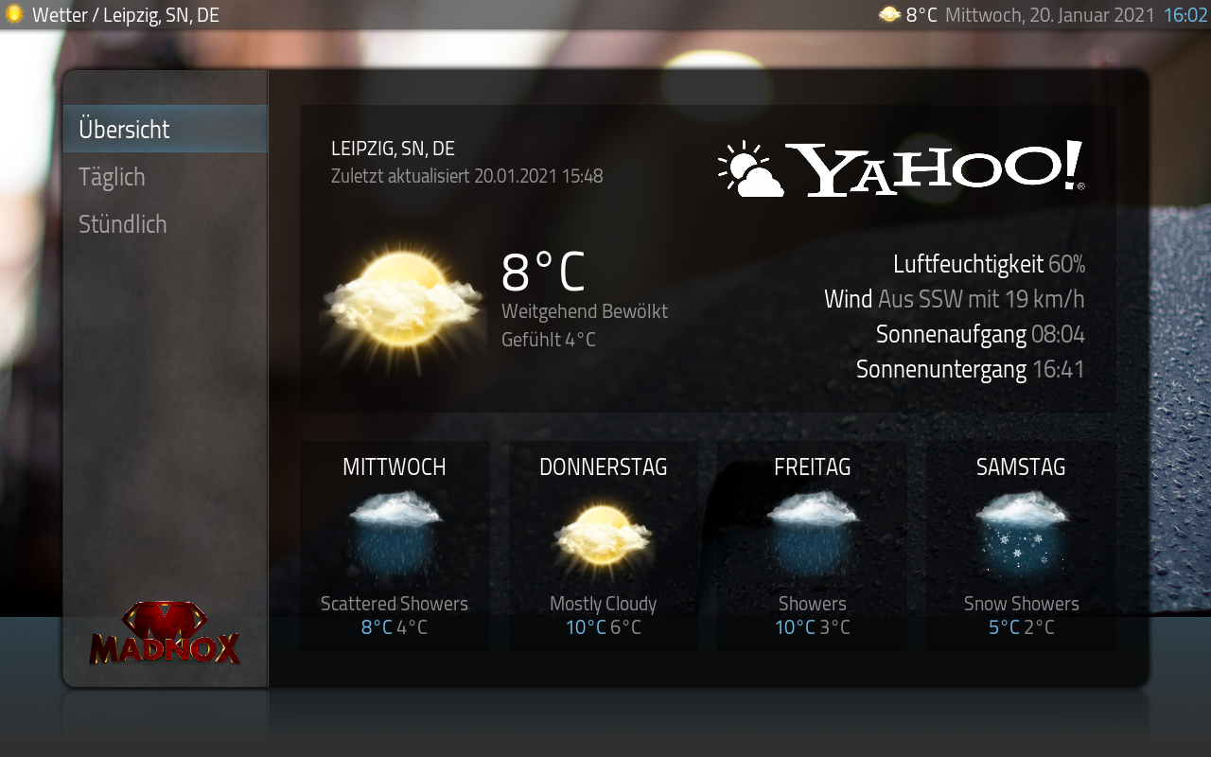1211x757 pixels.
Task: Click the MadNox skin logo
Action: click(165, 633)
